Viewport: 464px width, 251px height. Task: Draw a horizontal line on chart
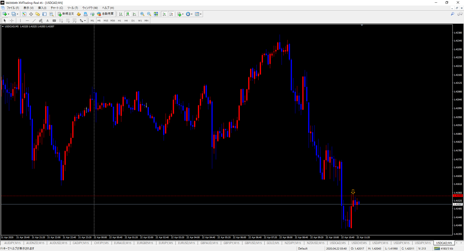tap(27, 20)
